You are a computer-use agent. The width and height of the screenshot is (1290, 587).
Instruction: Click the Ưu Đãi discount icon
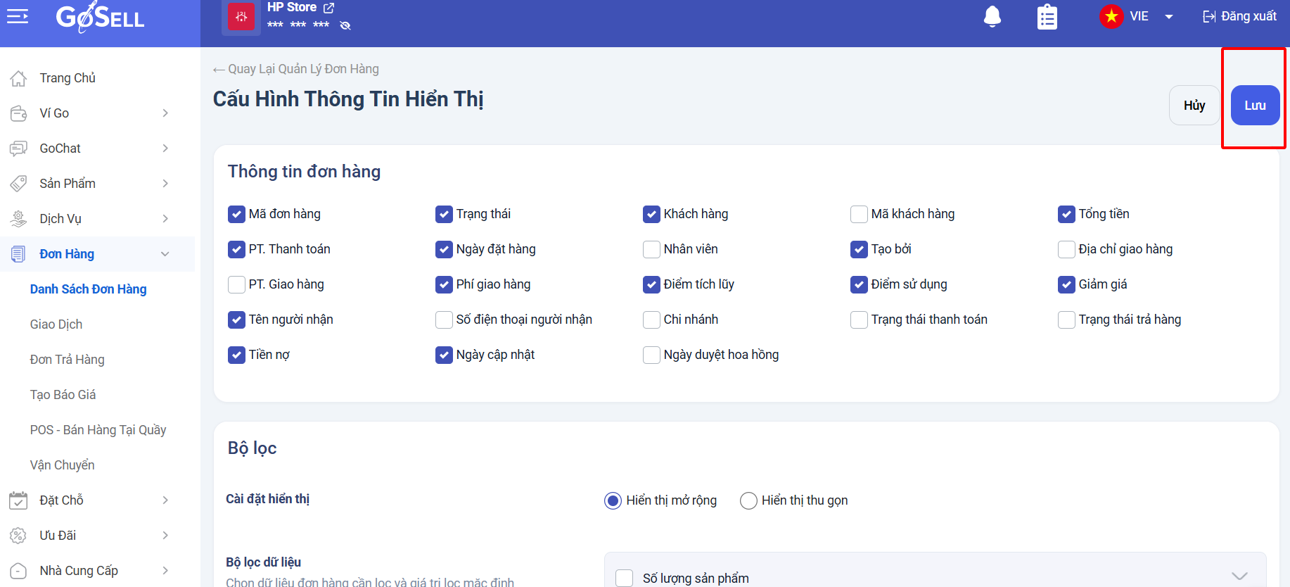pos(18,536)
